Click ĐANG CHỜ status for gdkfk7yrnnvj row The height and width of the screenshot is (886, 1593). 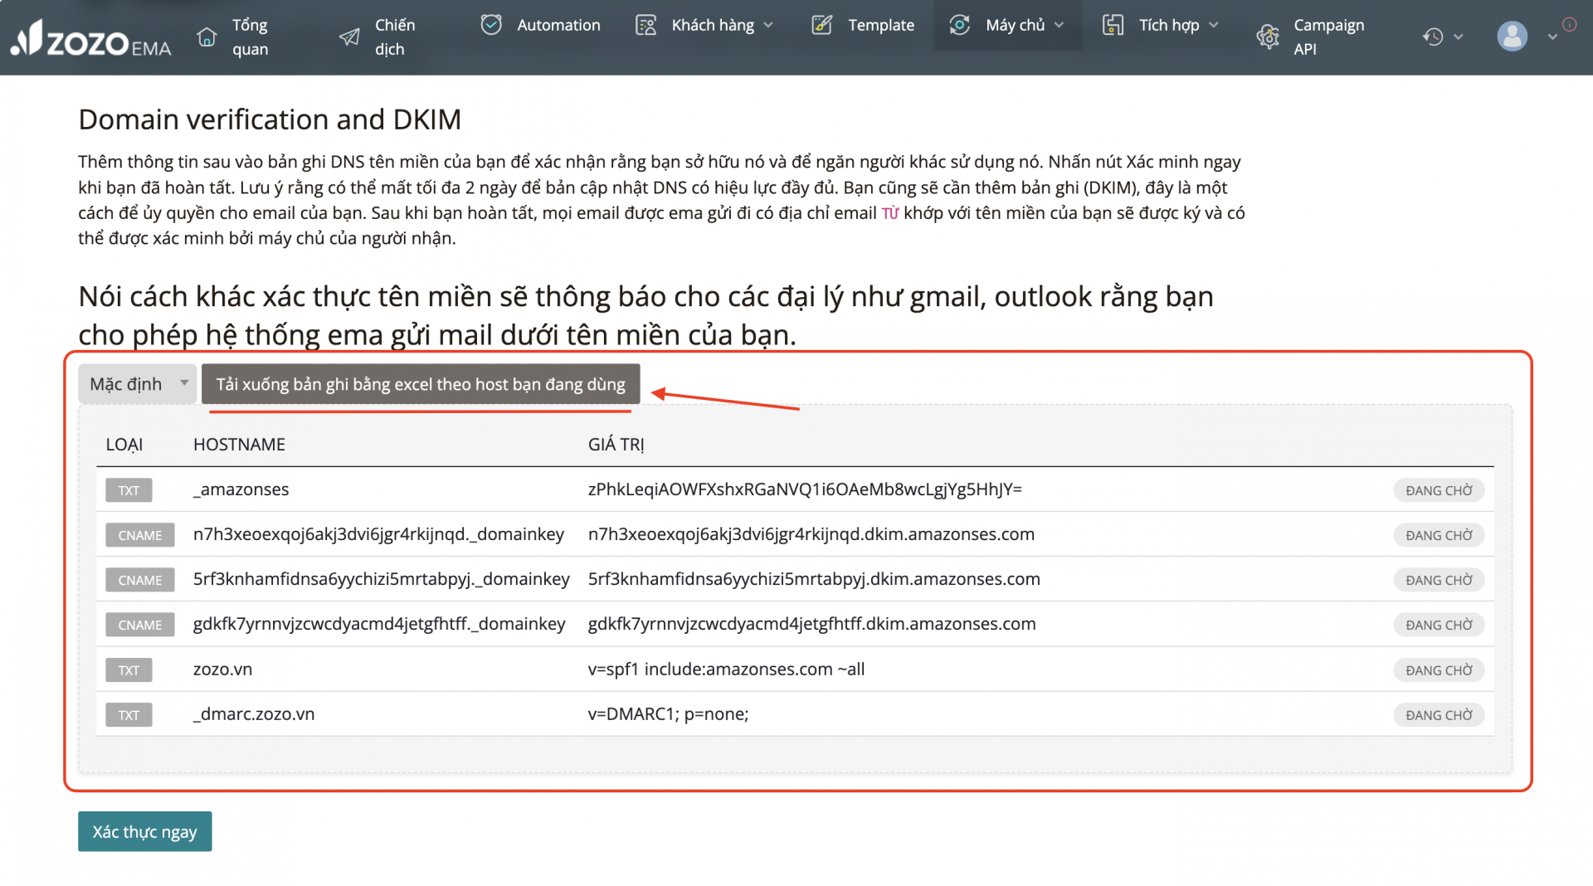click(x=1439, y=625)
